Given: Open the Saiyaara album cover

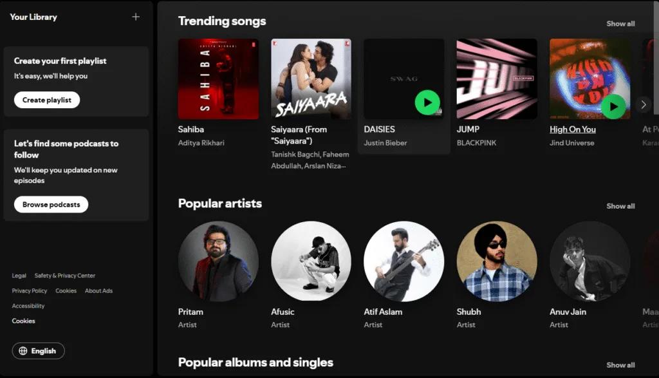Looking at the screenshot, I should click(x=311, y=79).
